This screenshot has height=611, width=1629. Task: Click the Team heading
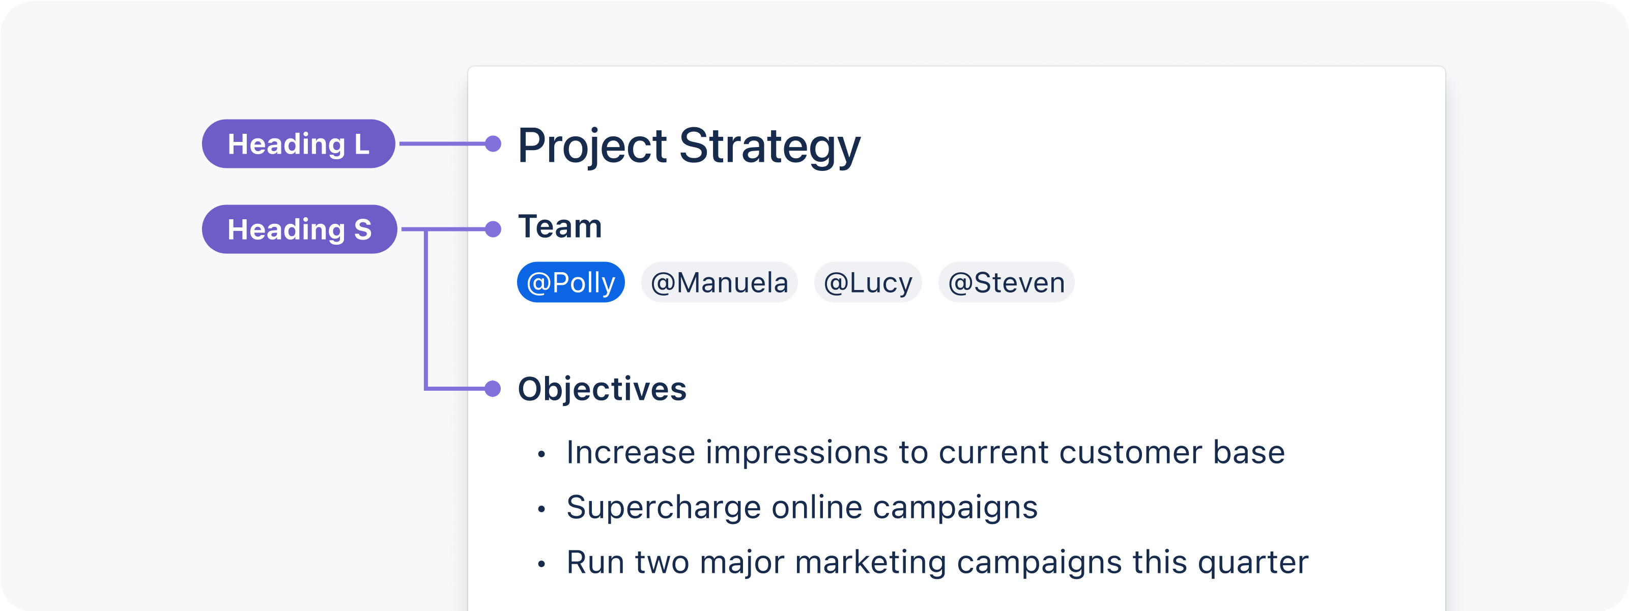[560, 226]
